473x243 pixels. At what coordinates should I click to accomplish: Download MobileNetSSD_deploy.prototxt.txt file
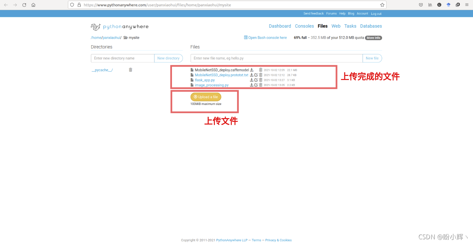pos(252,75)
